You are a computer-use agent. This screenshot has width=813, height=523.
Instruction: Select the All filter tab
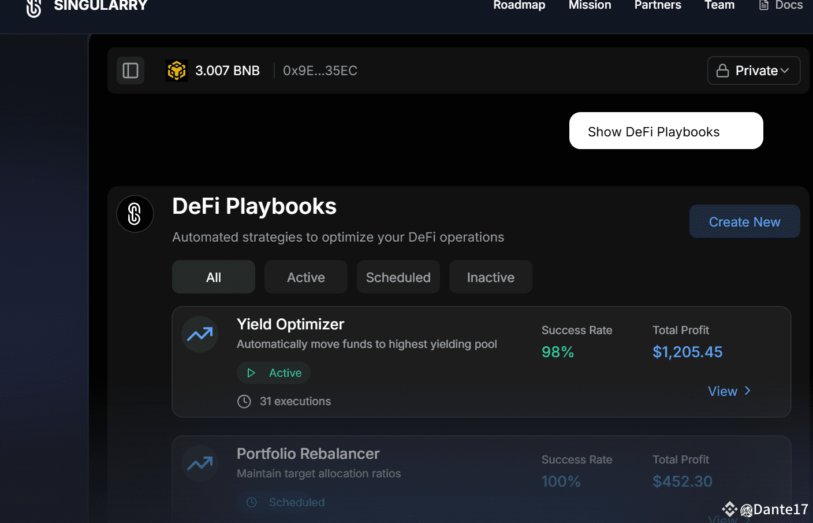214,277
